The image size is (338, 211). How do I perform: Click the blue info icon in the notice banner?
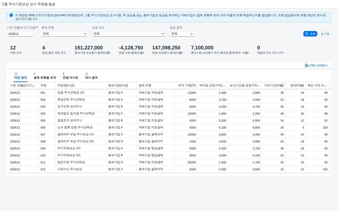[11, 15]
